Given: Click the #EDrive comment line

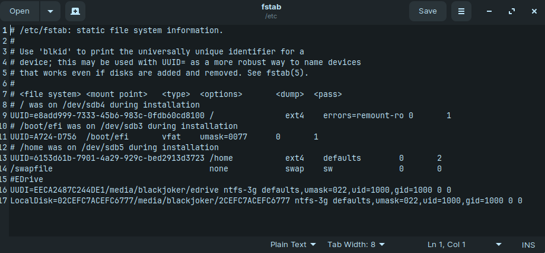Looking at the screenshot, I should click(x=27, y=179).
